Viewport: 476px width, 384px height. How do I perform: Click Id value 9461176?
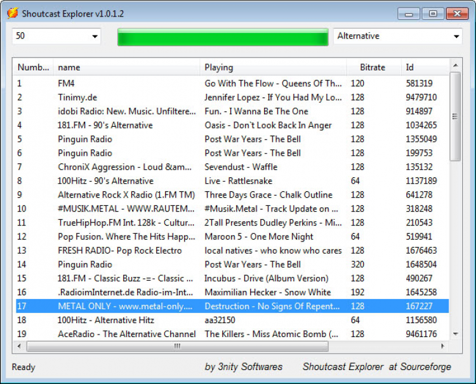pos(421,334)
